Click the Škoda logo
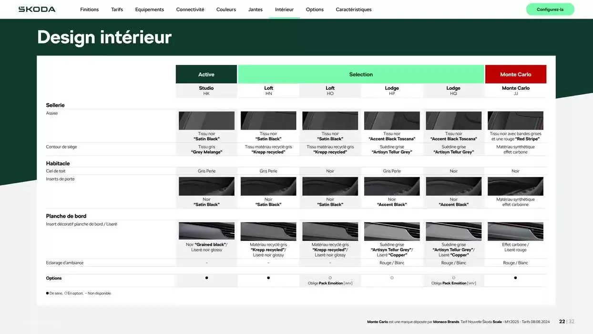The image size is (593, 334). click(x=37, y=10)
